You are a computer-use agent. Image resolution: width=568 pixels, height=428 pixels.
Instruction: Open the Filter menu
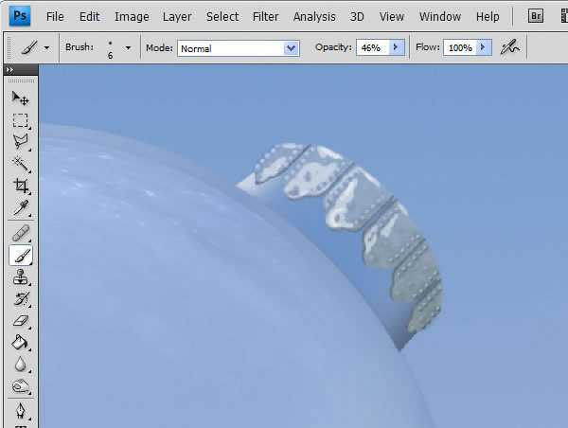(x=265, y=17)
